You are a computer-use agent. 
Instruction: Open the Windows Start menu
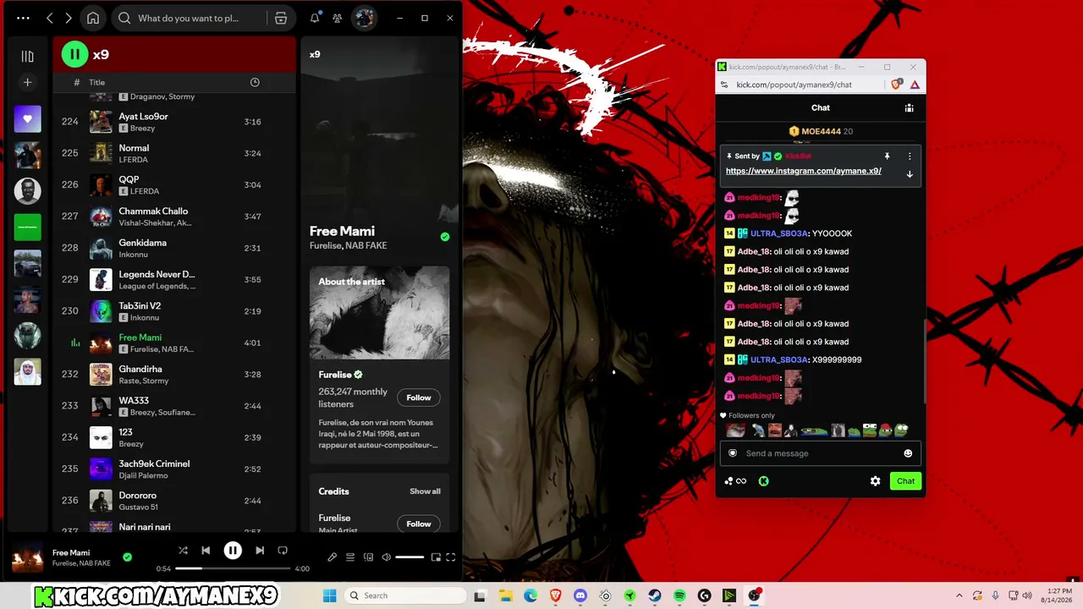(329, 595)
